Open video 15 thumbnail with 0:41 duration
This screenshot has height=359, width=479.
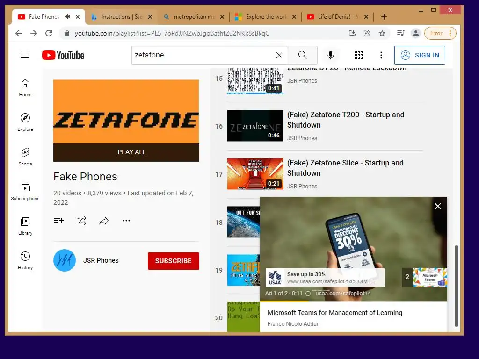(255, 80)
